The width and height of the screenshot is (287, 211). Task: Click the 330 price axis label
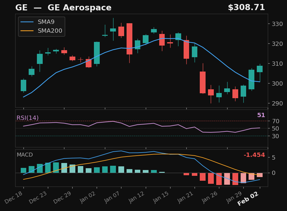point(277,24)
